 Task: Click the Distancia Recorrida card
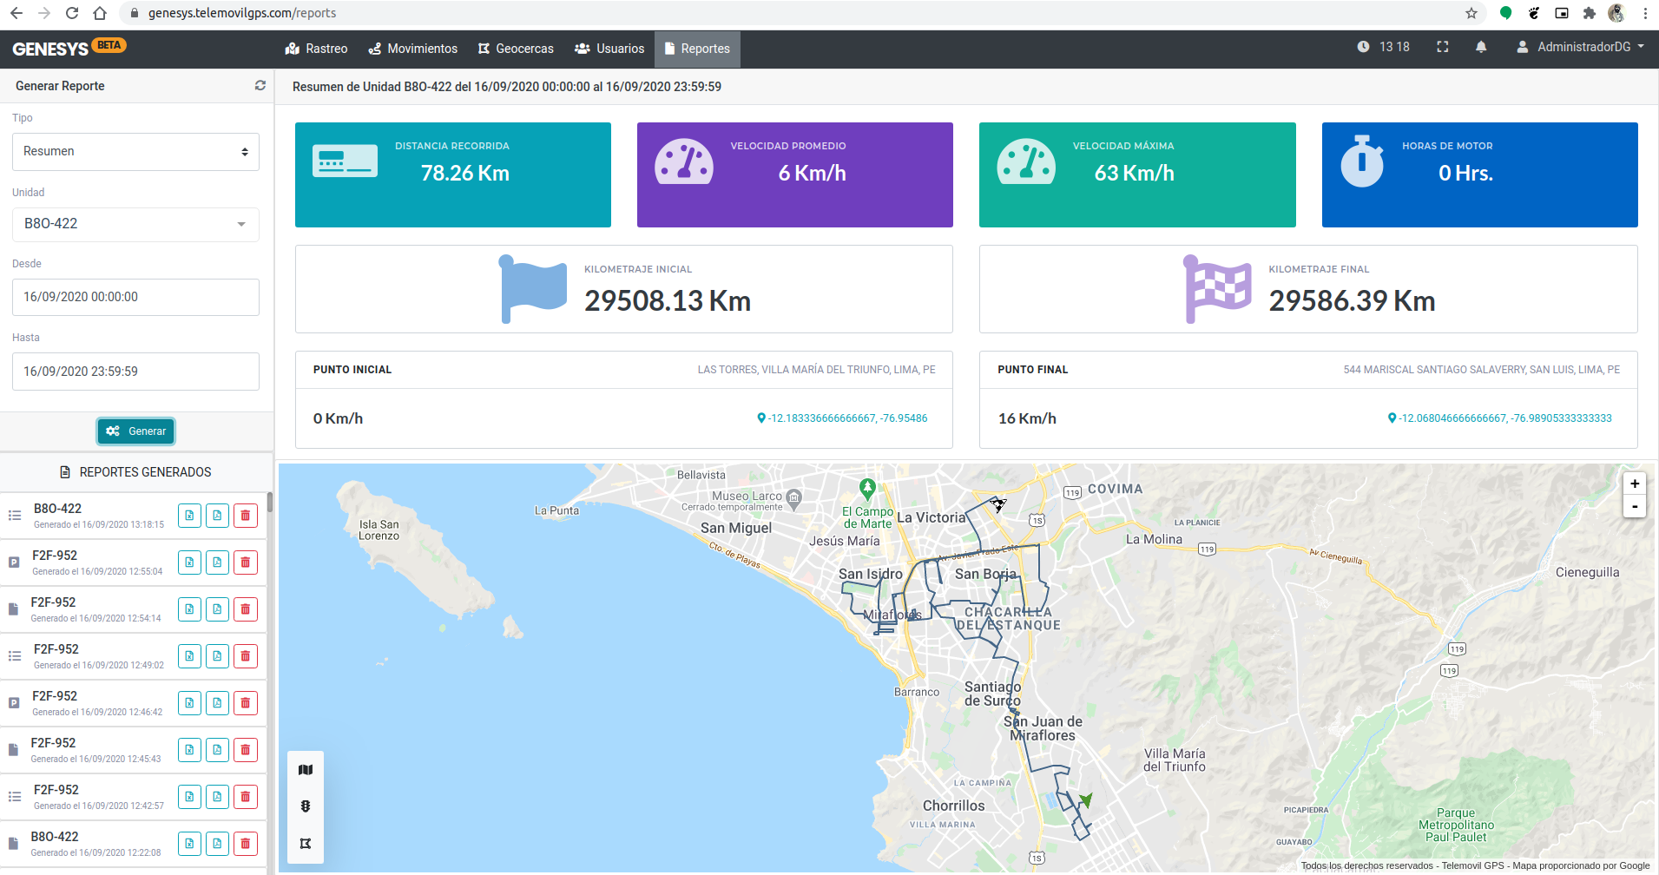(x=453, y=174)
